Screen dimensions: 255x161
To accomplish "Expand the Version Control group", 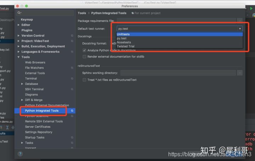I will [x=18, y=36].
